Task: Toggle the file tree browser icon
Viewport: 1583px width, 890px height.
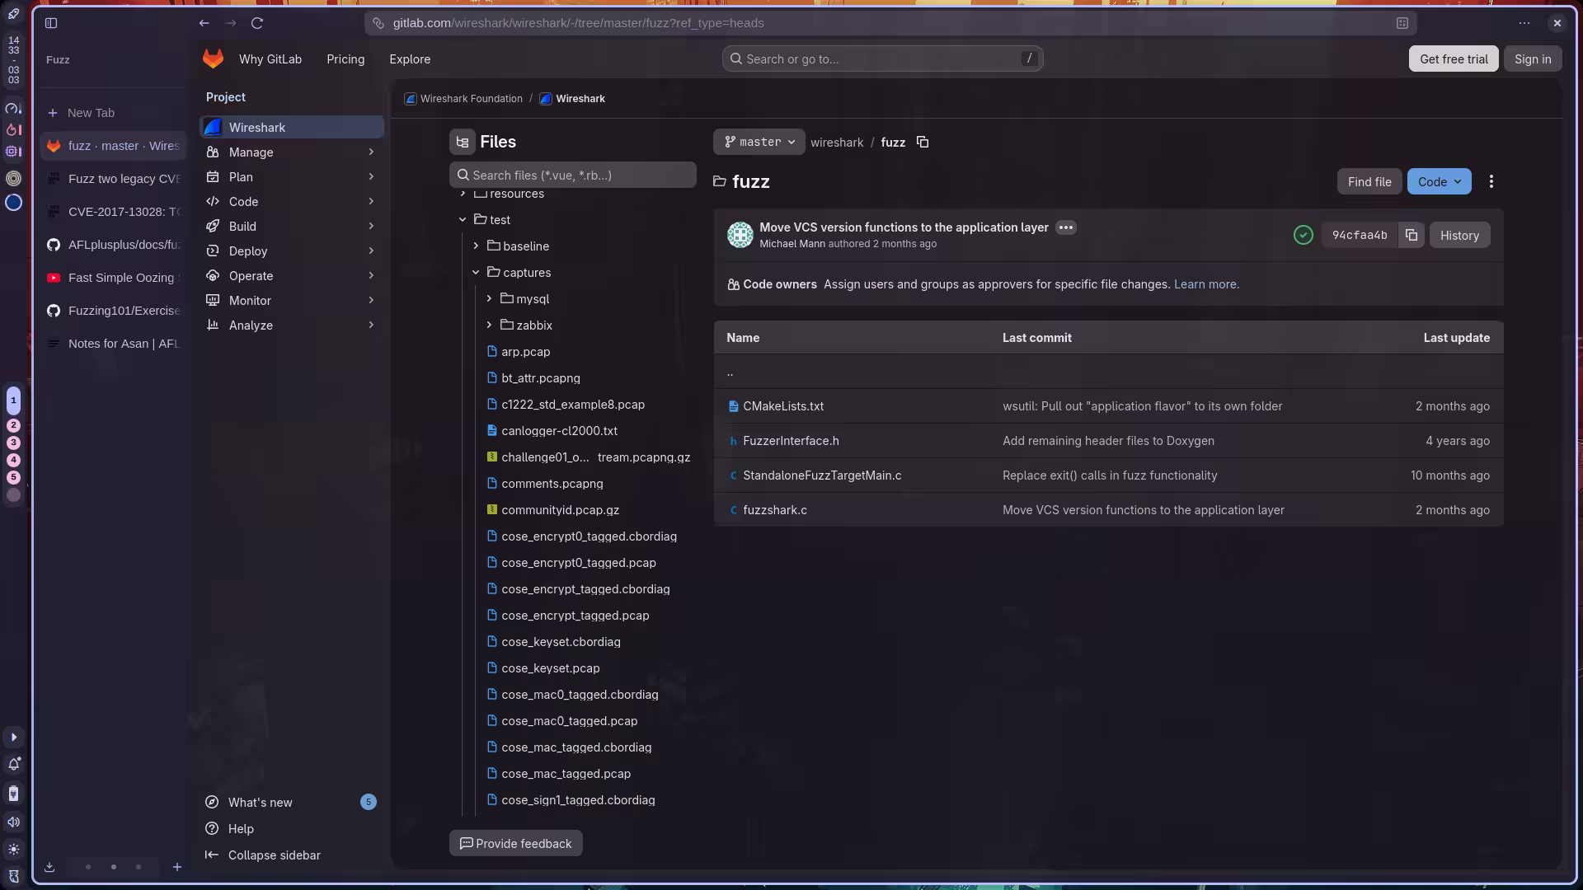Action: [462, 142]
